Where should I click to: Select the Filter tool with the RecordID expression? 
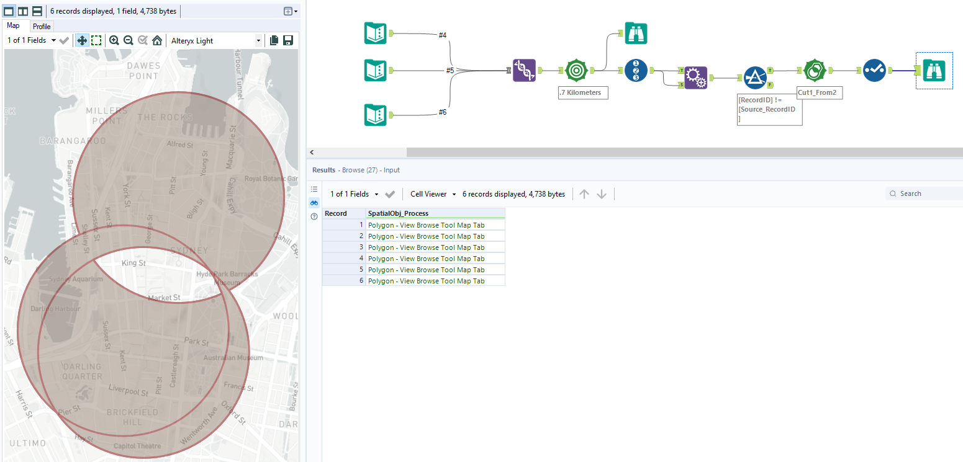click(756, 78)
